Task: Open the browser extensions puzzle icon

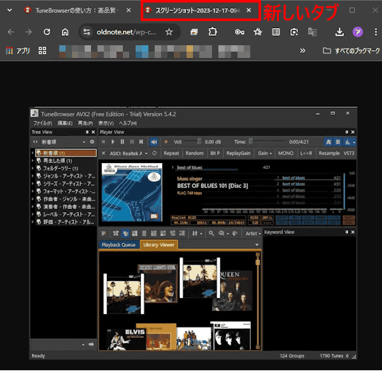Action: [x=213, y=32]
